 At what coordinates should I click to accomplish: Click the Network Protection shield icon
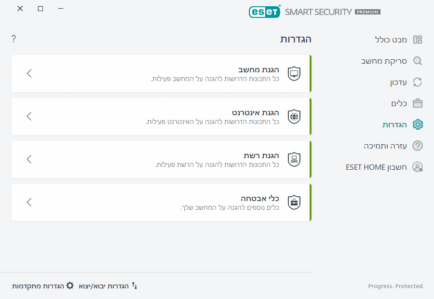[x=294, y=159]
